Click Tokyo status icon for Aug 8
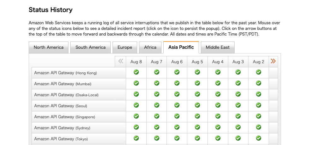Screen dimensions: 309x145 136,138
